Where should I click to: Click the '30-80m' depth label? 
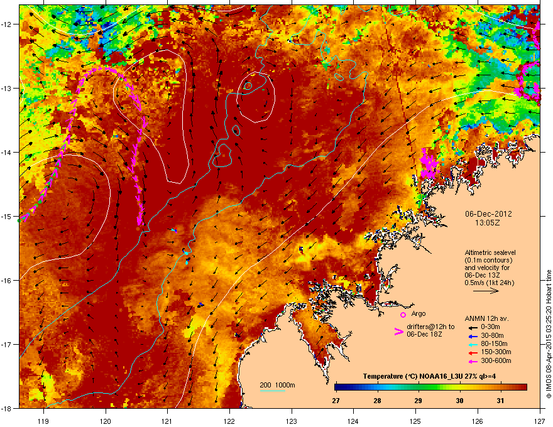(x=492, y=335)
